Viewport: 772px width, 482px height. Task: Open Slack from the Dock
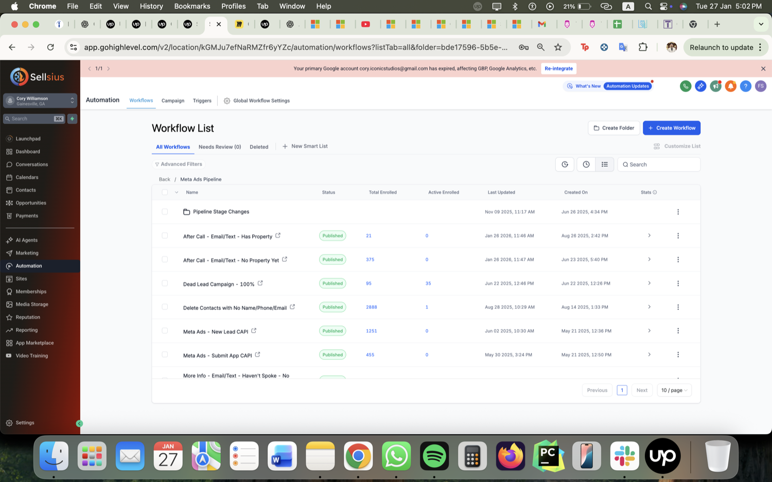click(x=624, y=456)
